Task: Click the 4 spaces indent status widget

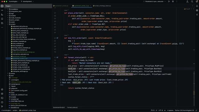Action: (170, 110)
